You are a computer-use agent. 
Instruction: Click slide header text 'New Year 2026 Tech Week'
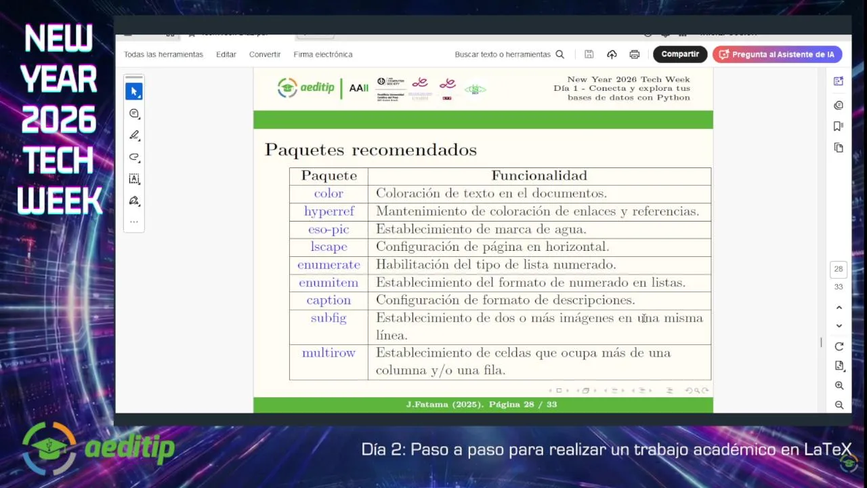629,79
